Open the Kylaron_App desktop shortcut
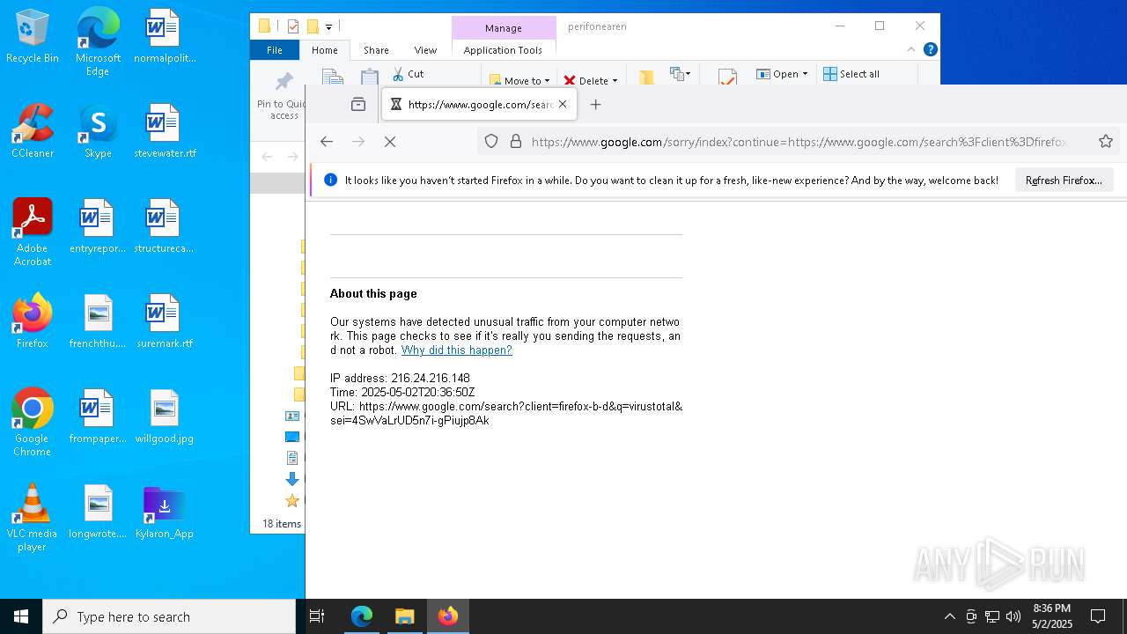 [x=164, y=512]
